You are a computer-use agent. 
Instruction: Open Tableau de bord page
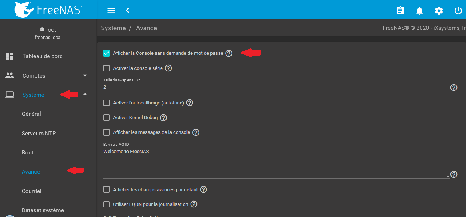tap(42, 56)
